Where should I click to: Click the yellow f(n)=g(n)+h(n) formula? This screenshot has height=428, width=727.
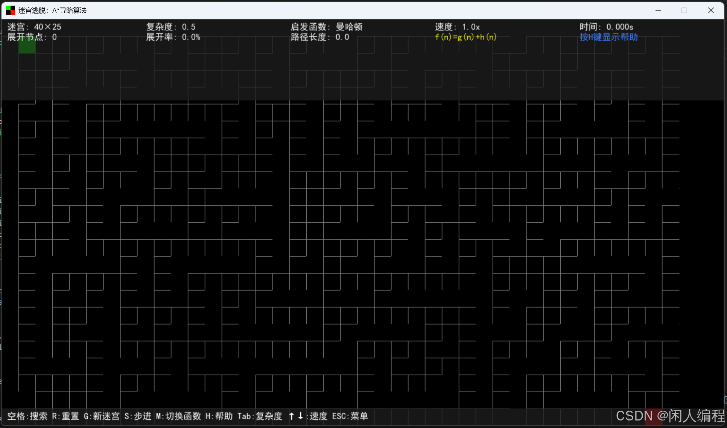pos(465,37)
